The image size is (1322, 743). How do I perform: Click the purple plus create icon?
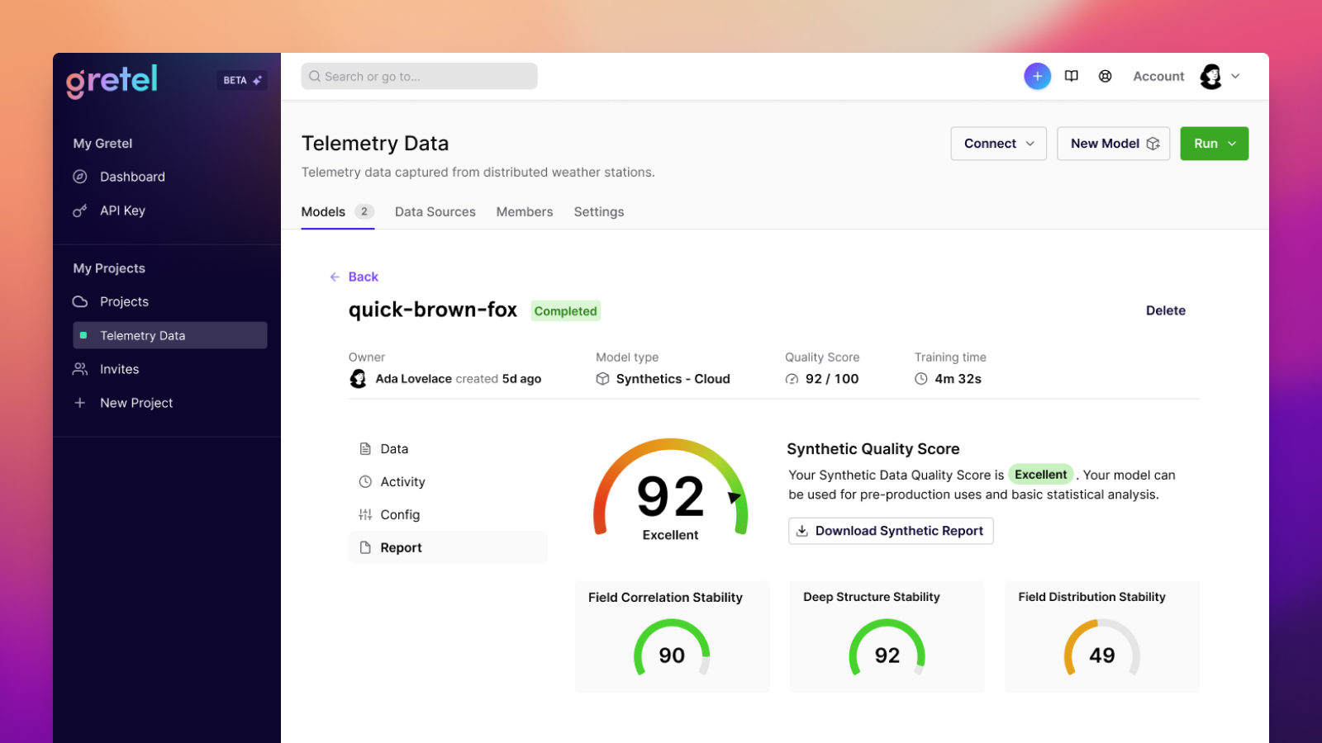(1037, 76)
